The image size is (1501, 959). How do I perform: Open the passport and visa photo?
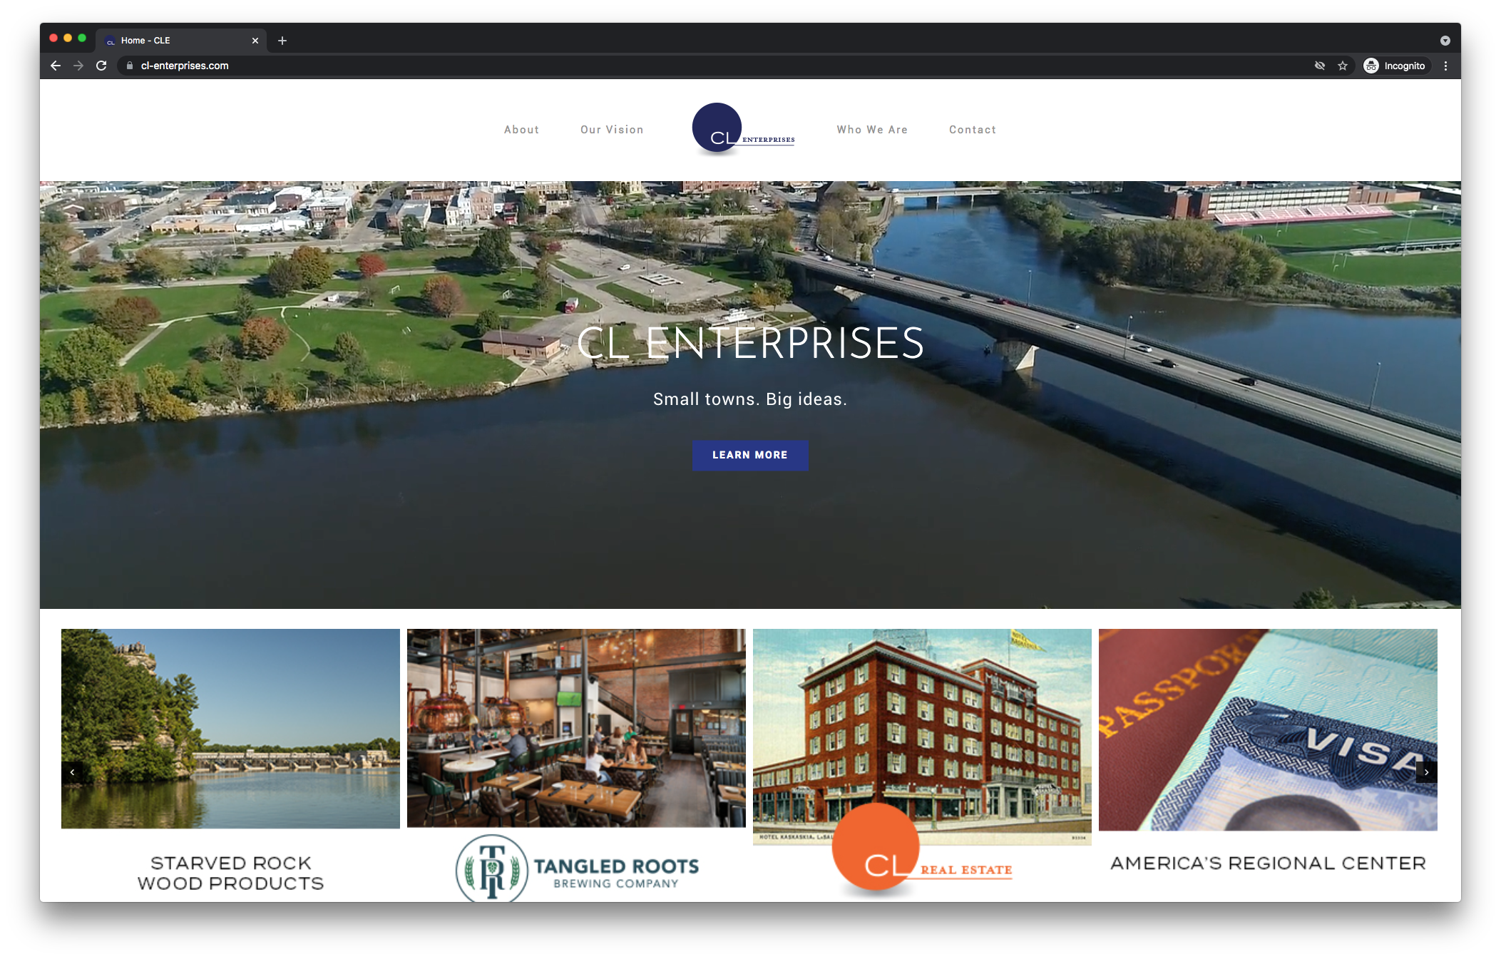coord(1268,729)
